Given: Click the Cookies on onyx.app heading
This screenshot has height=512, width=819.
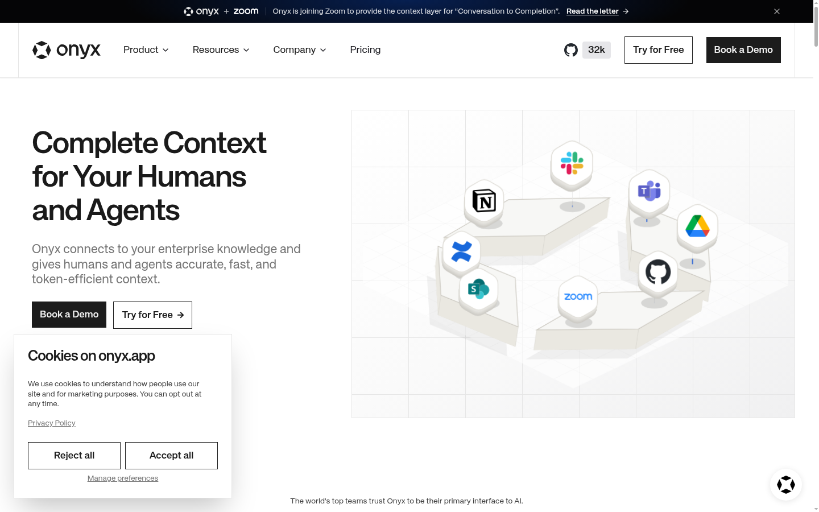Looking at the screenshot, I should [x=92, y=356].
